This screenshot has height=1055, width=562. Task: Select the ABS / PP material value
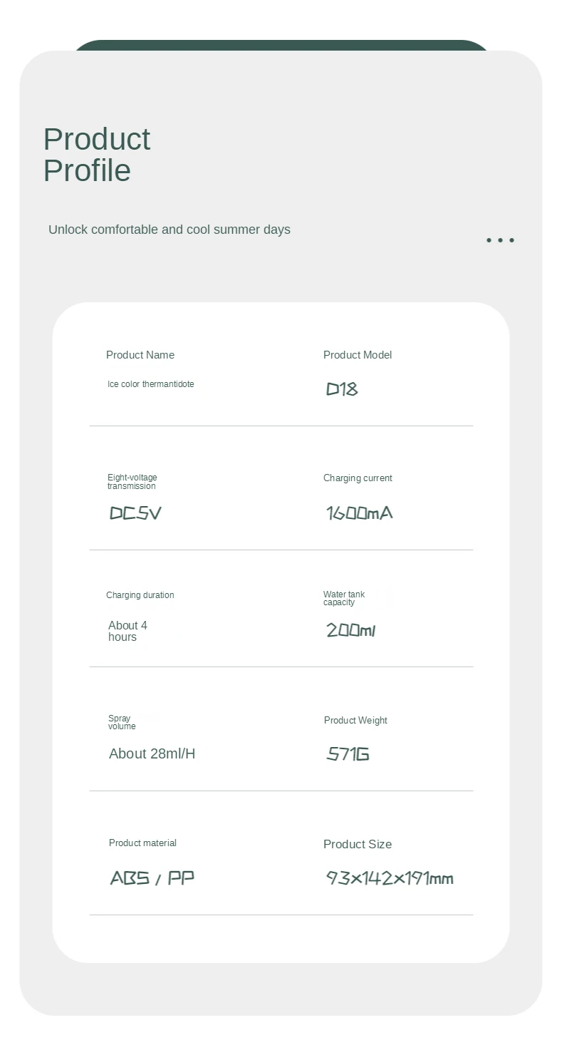[152, 878]
